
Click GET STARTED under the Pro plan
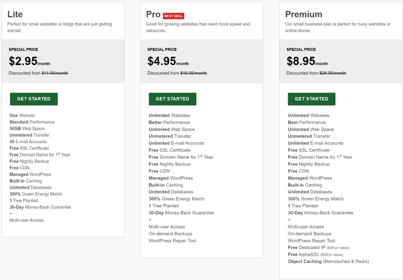pos(172,99)
